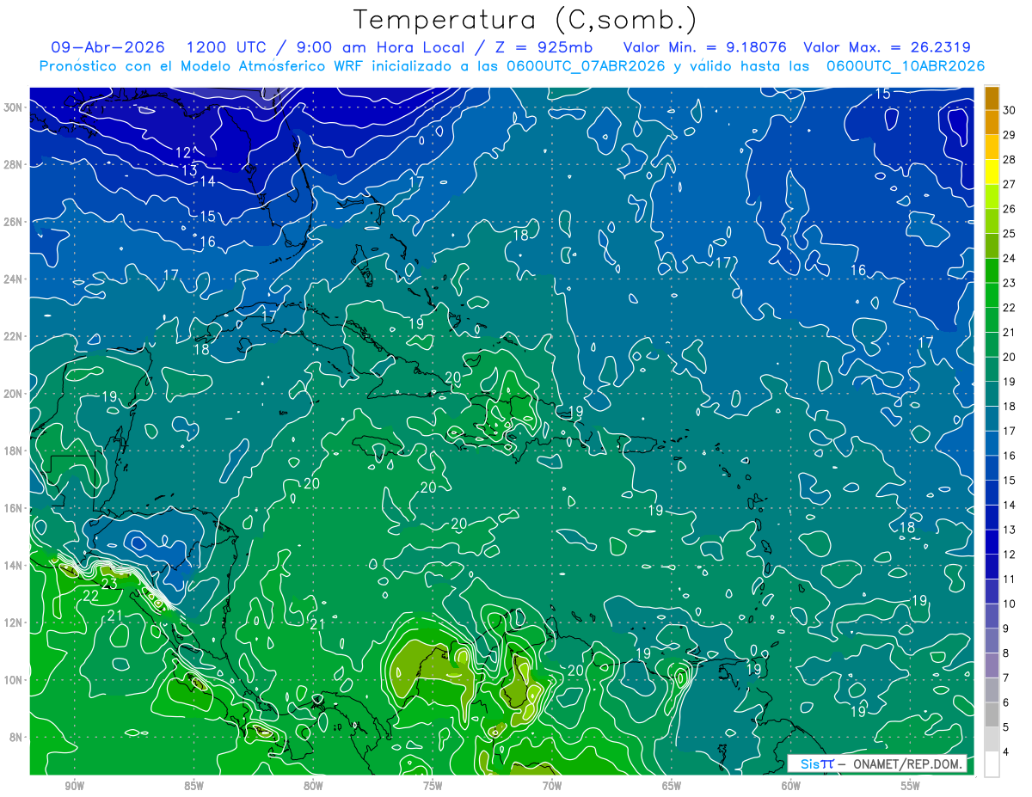
Task: Click the color bar segment labeled 30
Action: point(992,98)
